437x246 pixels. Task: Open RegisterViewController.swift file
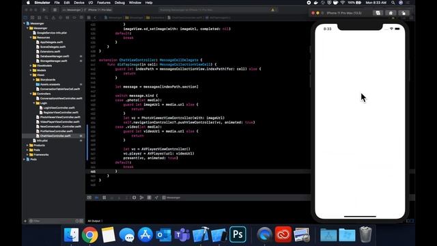tap(61, 112)
